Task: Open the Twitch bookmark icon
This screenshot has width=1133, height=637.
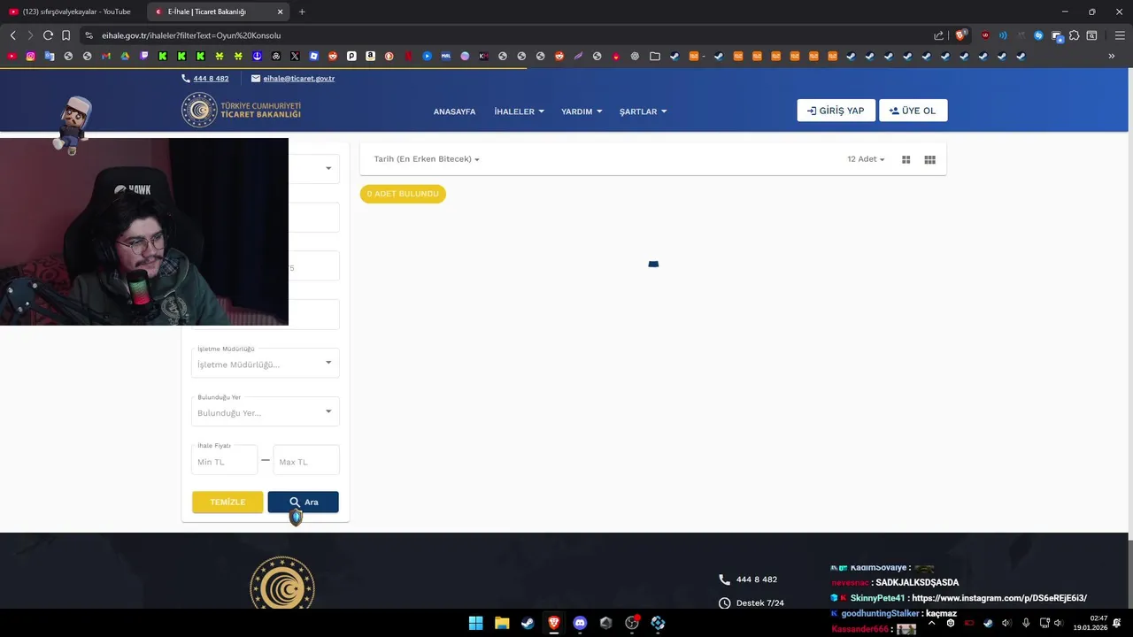Action: tap(144, 56)
